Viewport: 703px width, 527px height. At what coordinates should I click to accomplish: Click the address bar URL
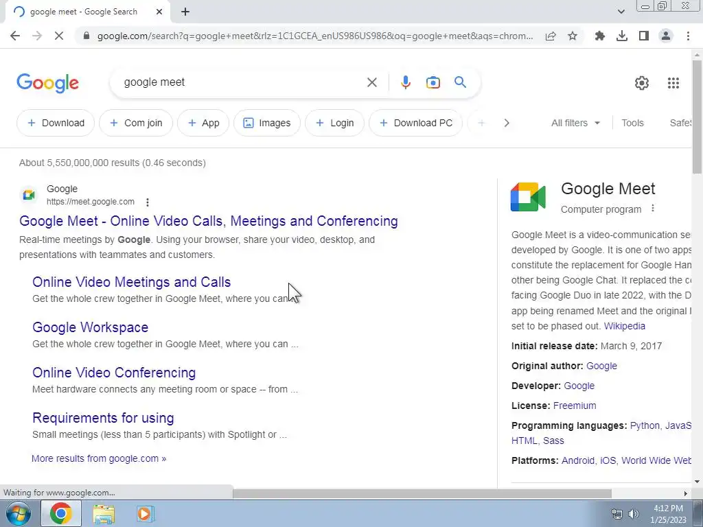pos(314,36)
